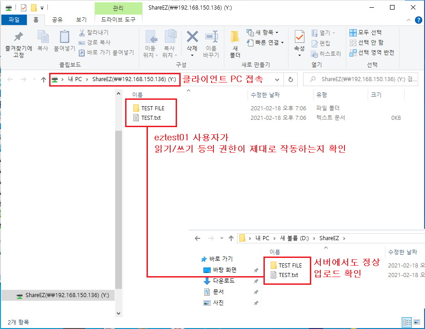Create a 새 폴더 new folder
Screen dimensions: 425x329
(235, 44)
